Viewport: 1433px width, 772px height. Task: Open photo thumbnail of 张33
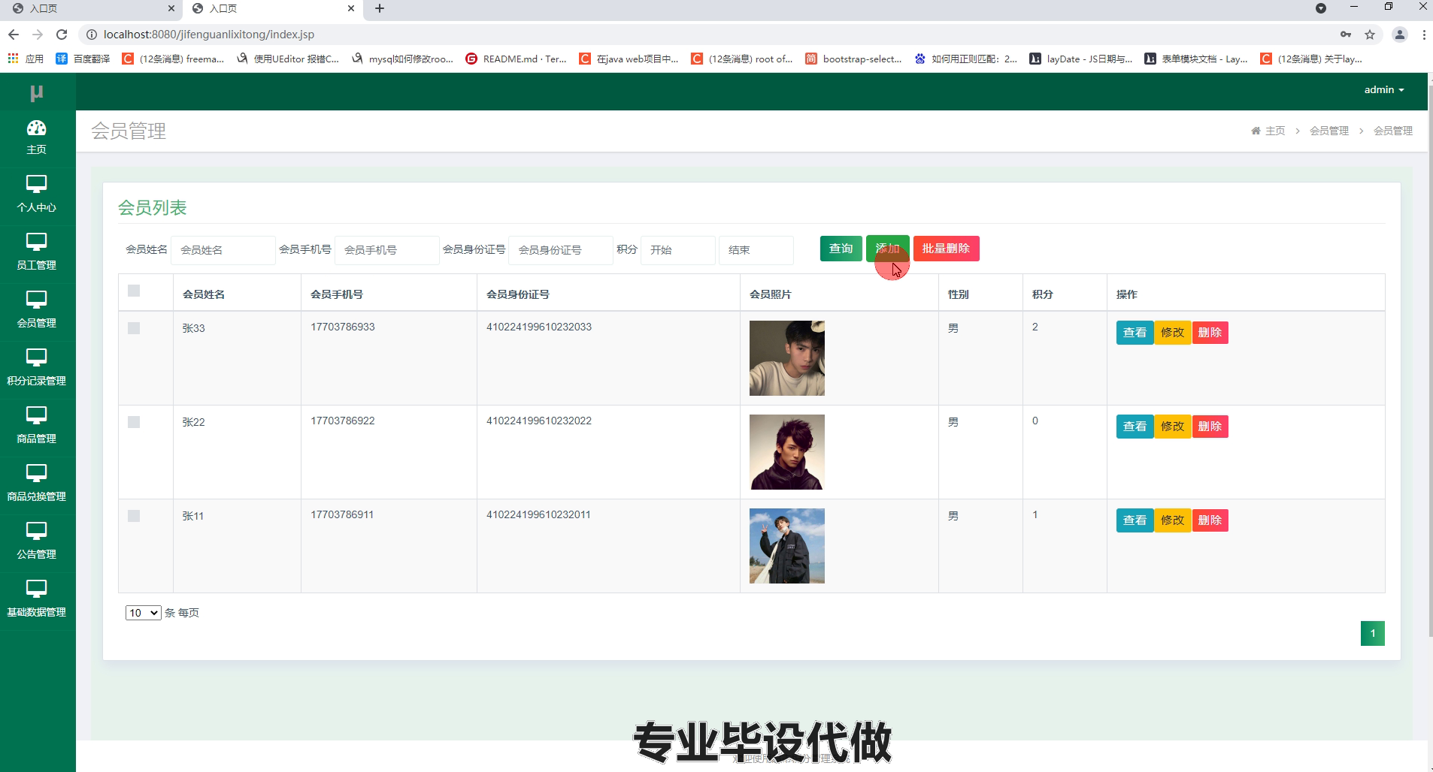(786, 358)
